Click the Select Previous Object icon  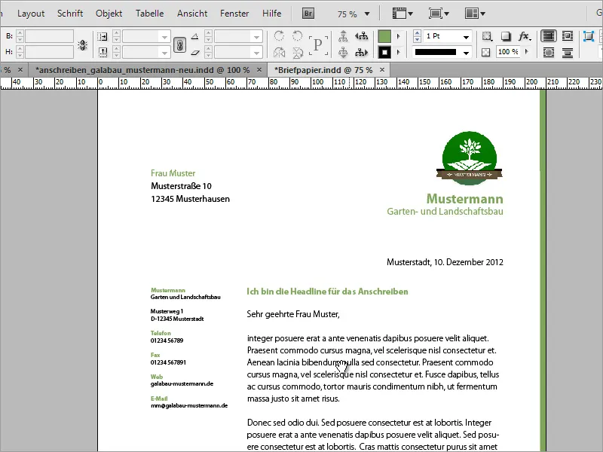[x=362, y=36]
